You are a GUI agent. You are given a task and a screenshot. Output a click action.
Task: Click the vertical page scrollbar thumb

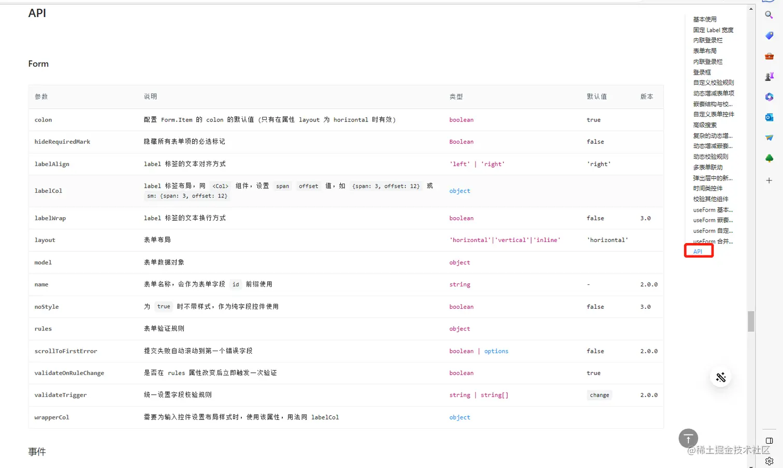(751, 321)
